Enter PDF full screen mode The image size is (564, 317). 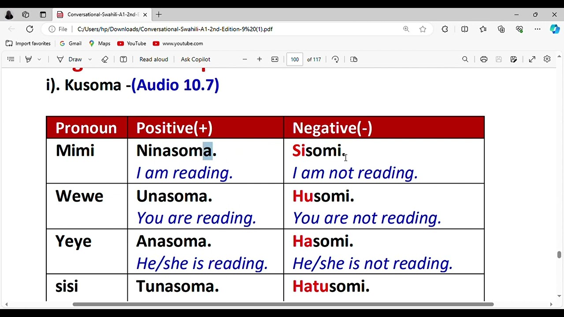point(532,59)
